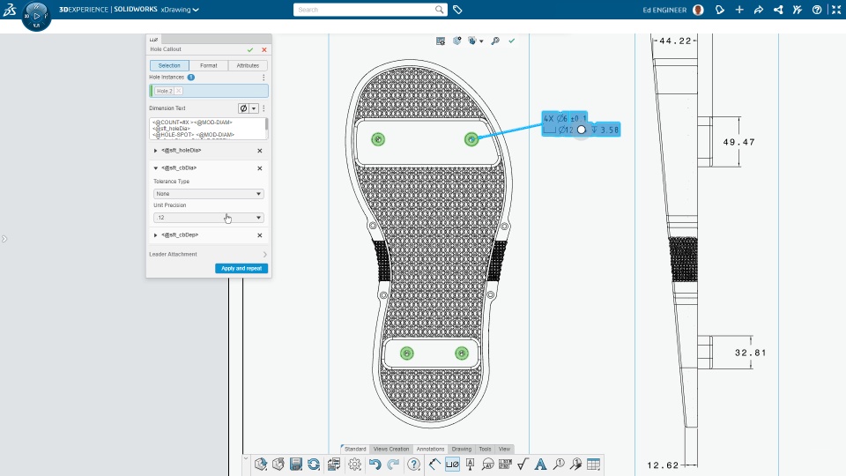The width and height of the screenshot is (846, 476).
Task: Open the Options gear icon
Action: tap(354, 465)
